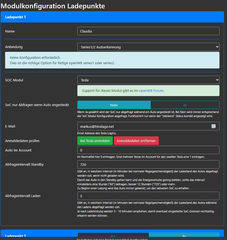Viewport: 227px width, 240px height.
Task: Focus the Name field containing Claudia
Action: (148, 31)
